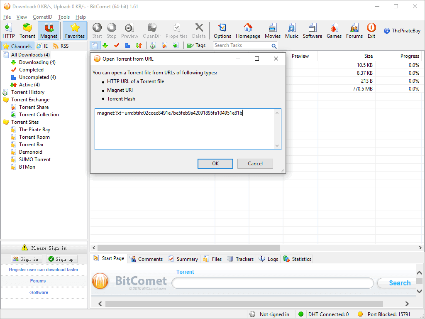Open the CometID menu
Screen dimensions: 425x319
(x=43, y=17)
